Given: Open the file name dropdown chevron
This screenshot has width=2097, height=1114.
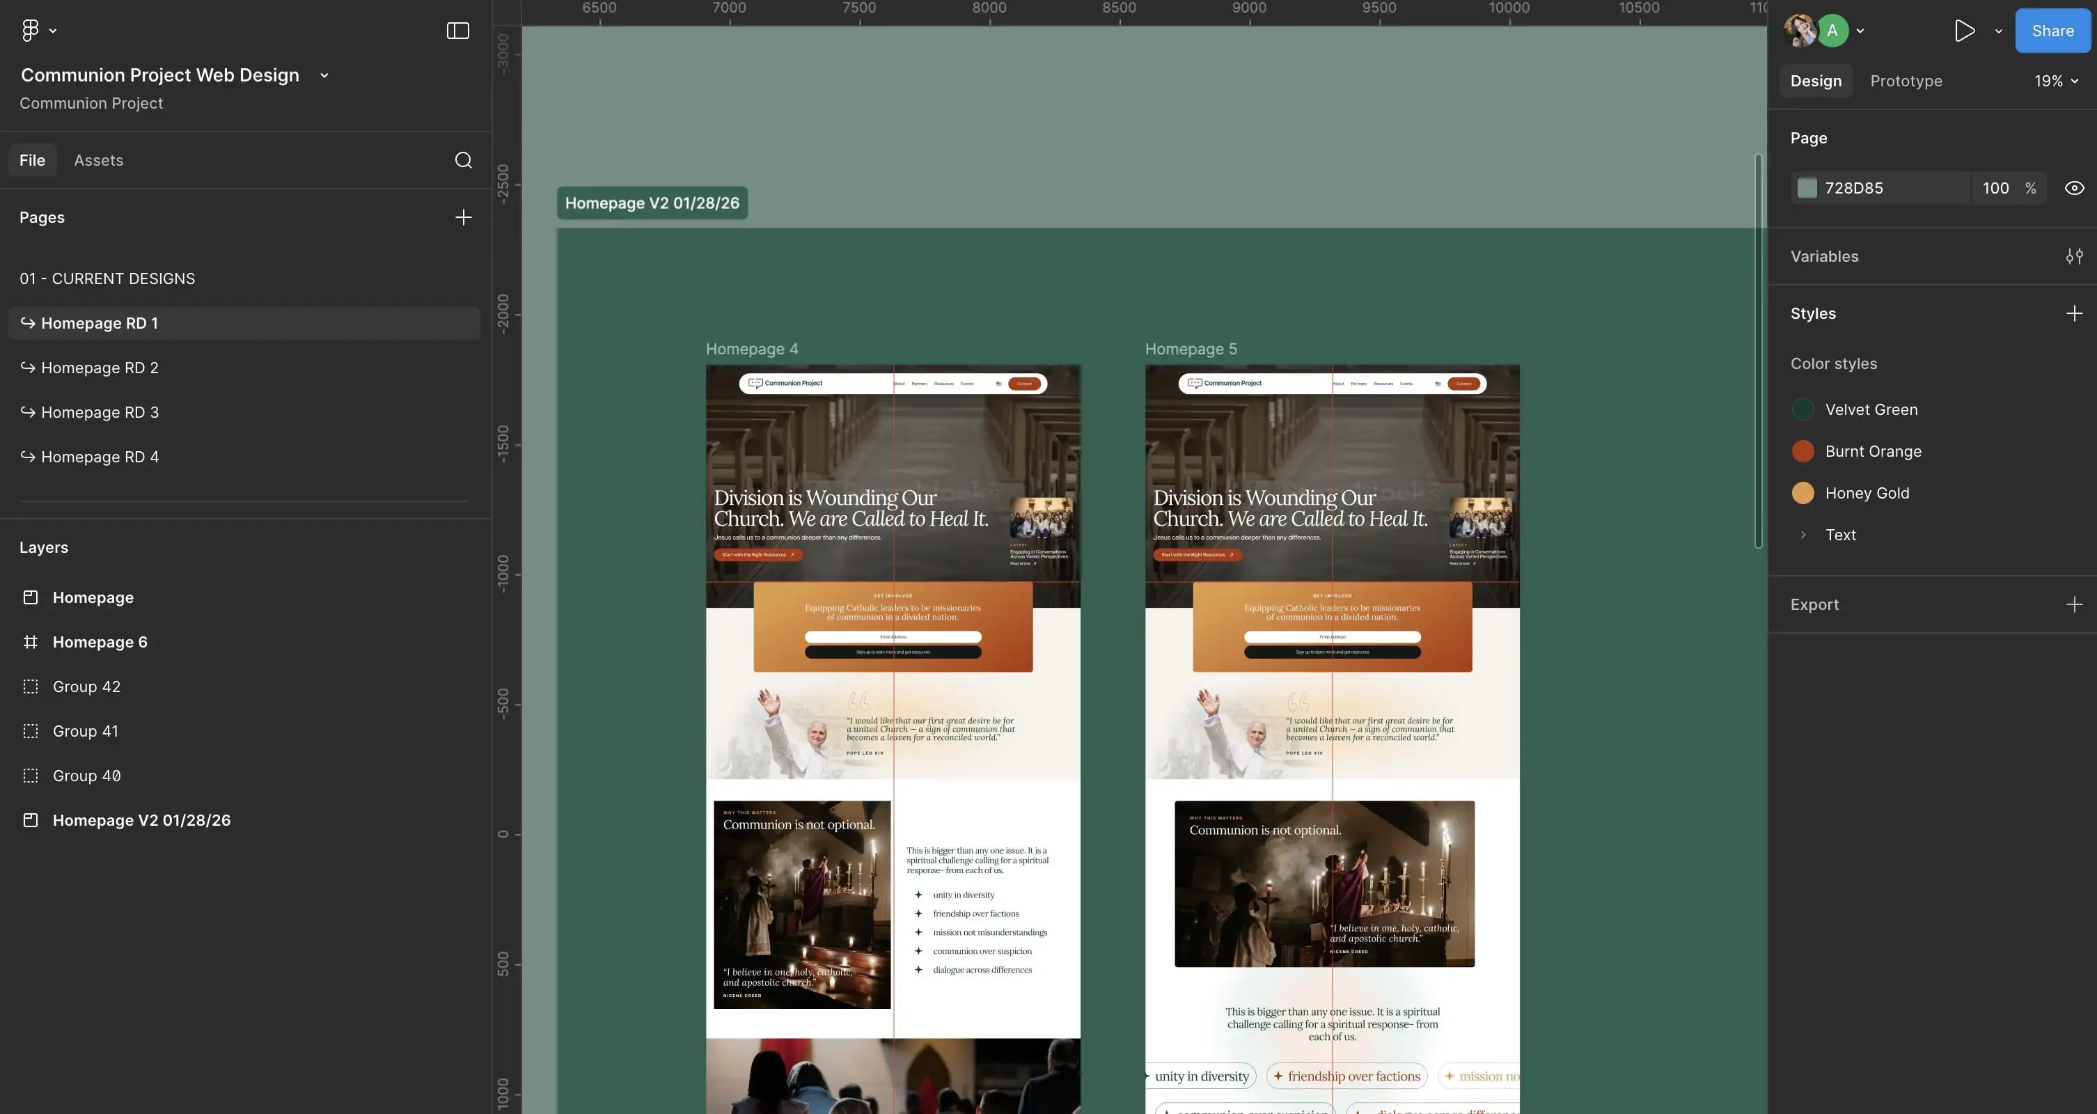Looking at the screenshot, I should point(324,76).
